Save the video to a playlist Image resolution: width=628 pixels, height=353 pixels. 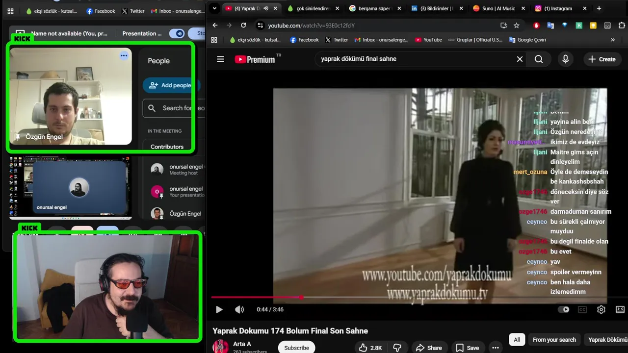pyautogui.click(x=467, y=348)
